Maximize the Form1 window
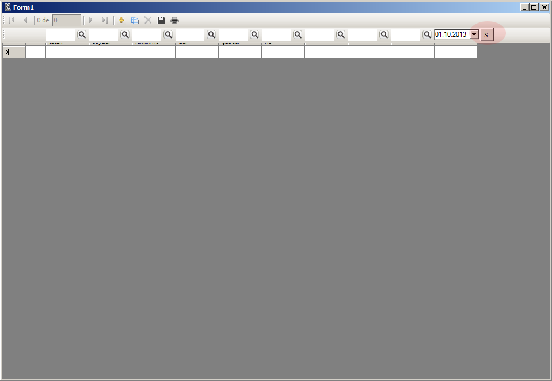The width and height of the screenshot is (552, 381). (x=534, y=7)
